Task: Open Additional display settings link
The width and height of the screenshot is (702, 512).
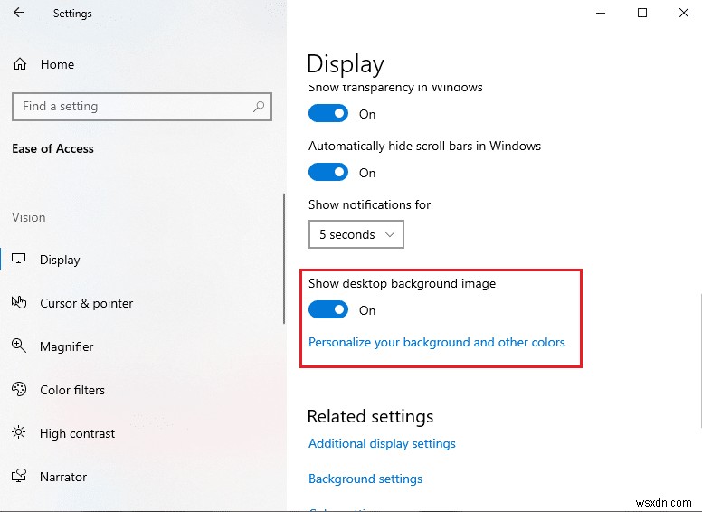Action: pos(382,443)
